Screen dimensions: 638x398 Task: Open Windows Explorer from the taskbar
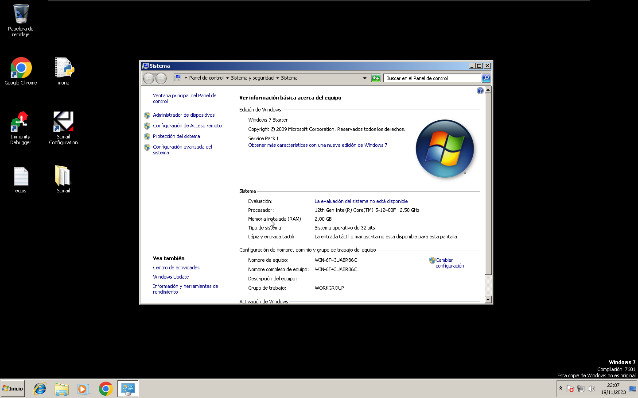coord(62,389)
